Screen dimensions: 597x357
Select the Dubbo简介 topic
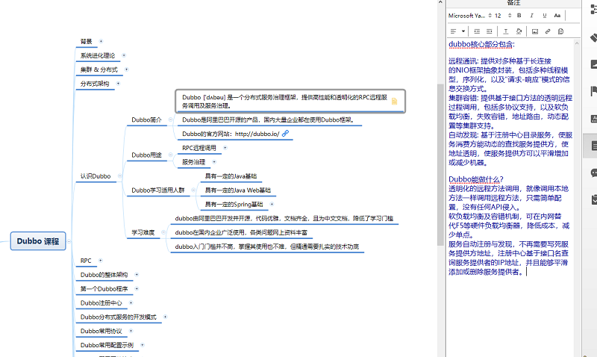[146, 119]
